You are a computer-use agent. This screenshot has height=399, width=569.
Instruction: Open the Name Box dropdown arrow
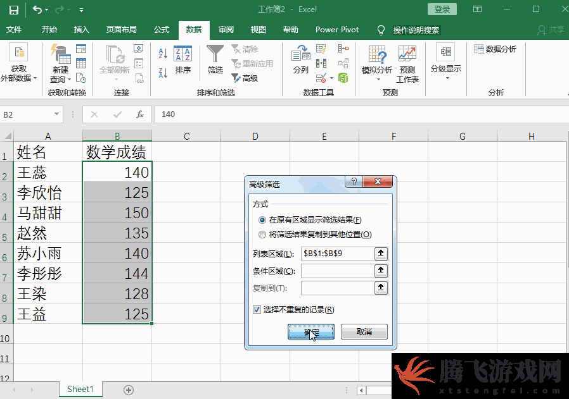56,114
